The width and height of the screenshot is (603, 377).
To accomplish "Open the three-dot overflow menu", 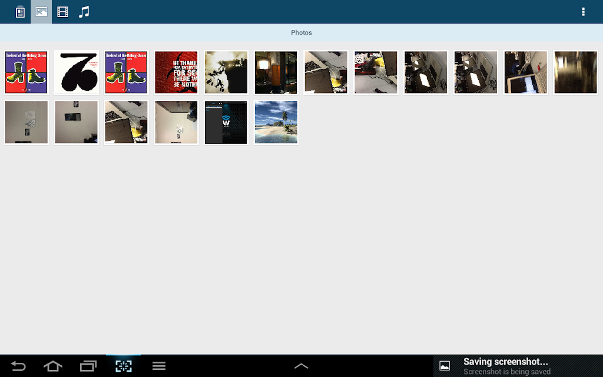I will tap(583, 12).
